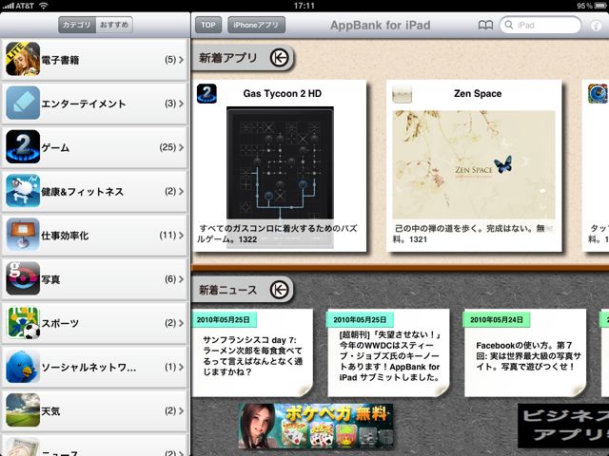Click the Zen Space description ending 1321
This screenshot has height=456, width=609.
point(468,234)
